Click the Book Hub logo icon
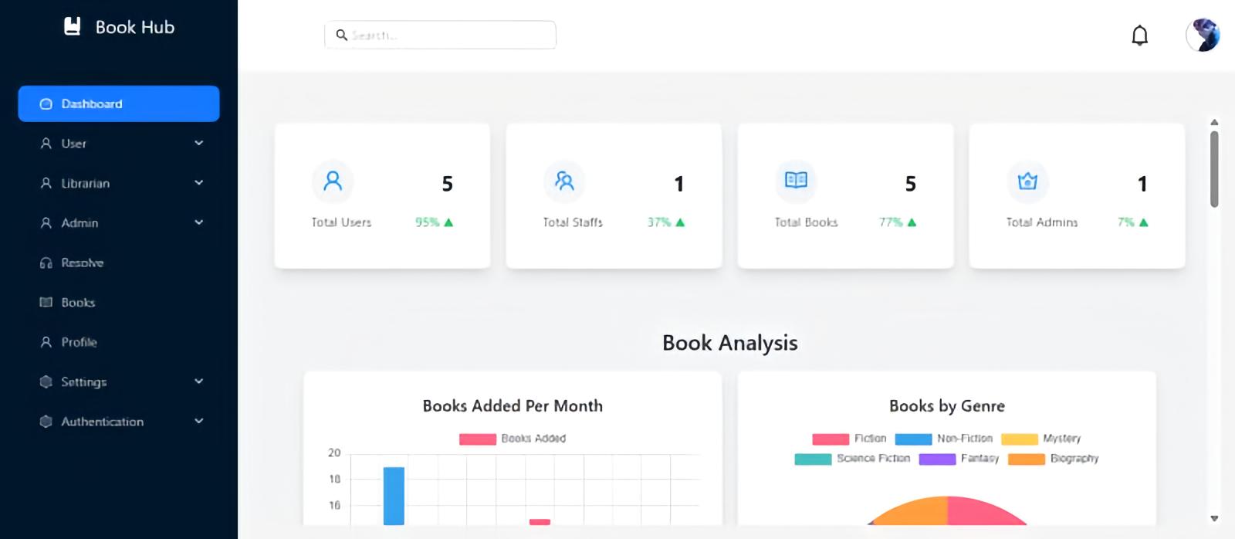1235x539 pixels. pyautogui.click(x=72, y=27)
